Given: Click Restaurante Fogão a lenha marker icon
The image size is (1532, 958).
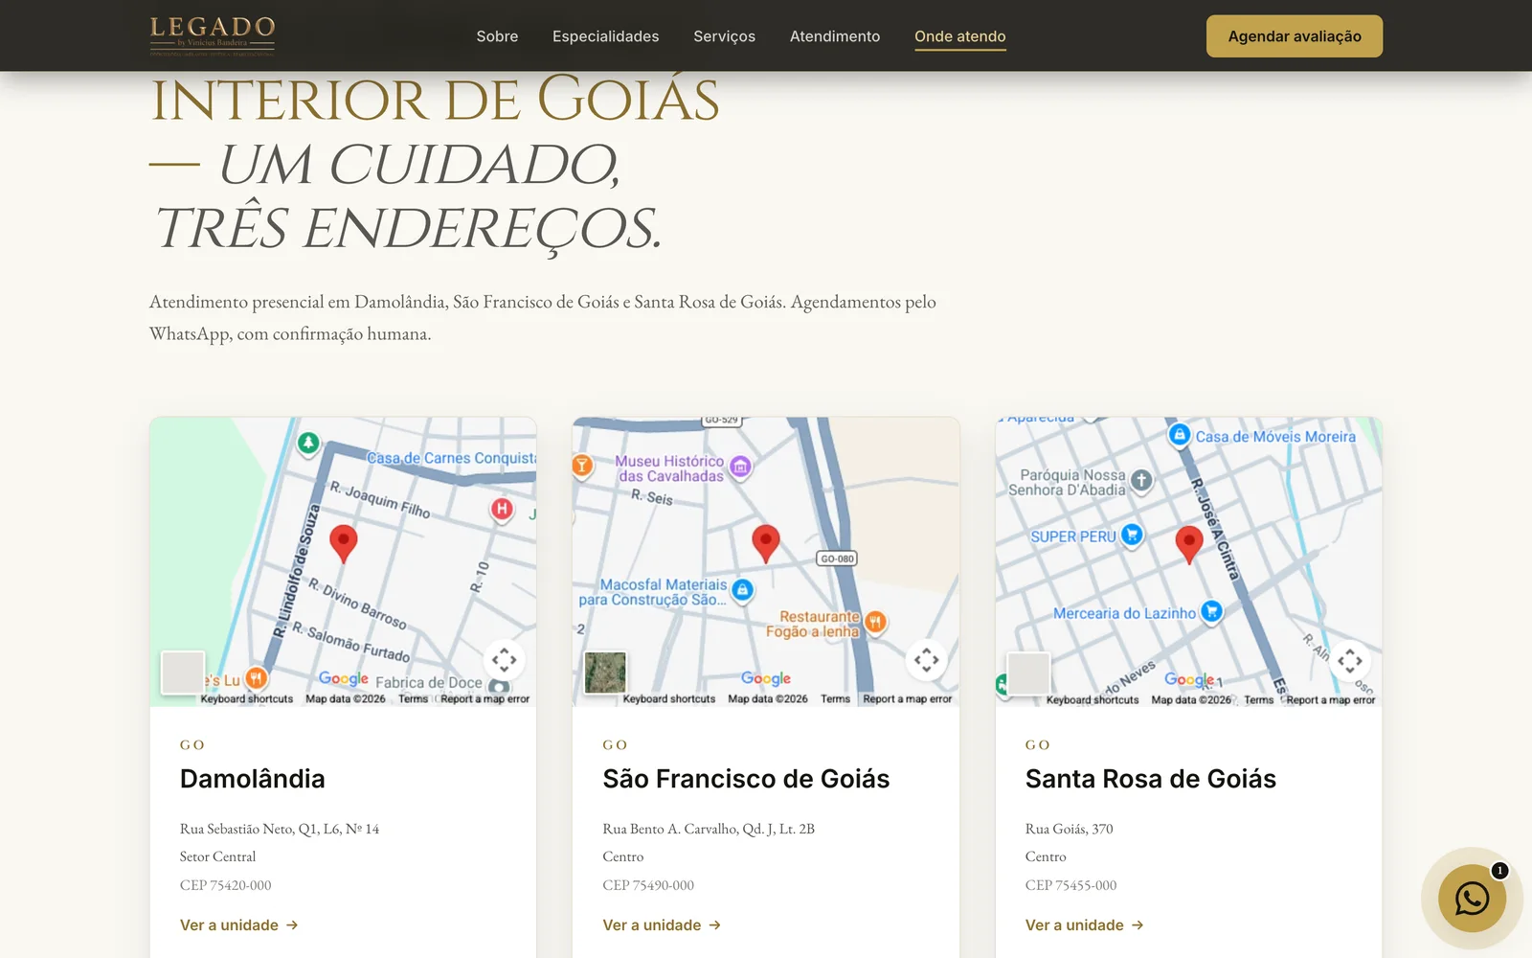Looking at the screenshot, I should pos(875,623).
